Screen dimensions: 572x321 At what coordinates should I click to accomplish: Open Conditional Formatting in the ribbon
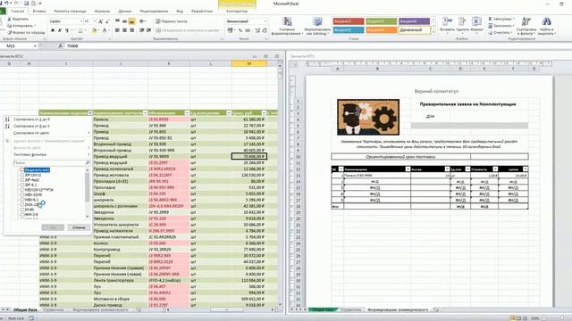tap(287, 26)
